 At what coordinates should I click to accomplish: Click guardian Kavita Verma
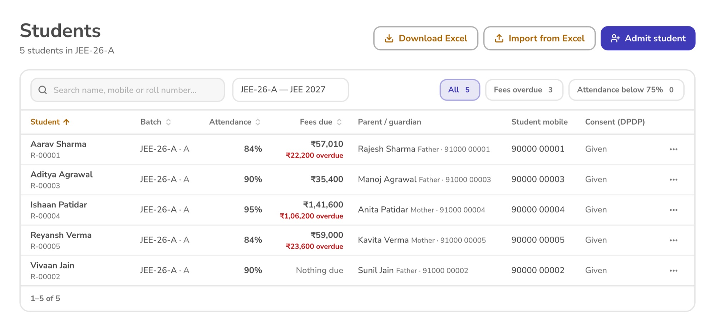pos(383,240)
